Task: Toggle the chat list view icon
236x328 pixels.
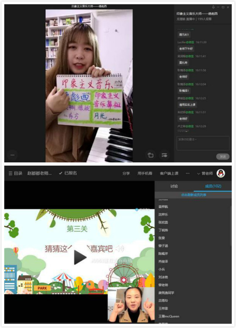Action: [x=164, y=155]
